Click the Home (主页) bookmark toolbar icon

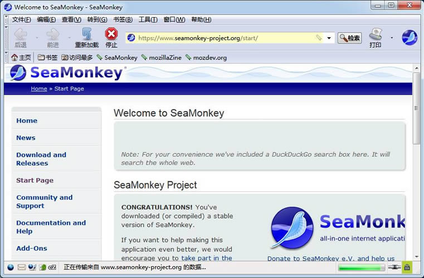[21, 57]
